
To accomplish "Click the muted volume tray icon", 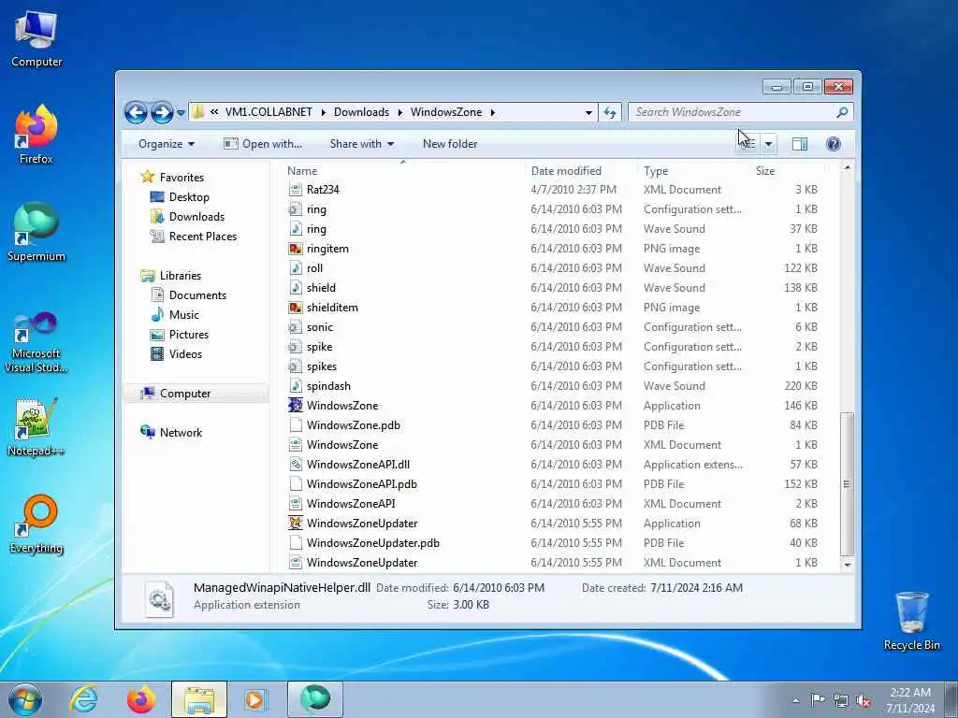I will tap(864, 700).
